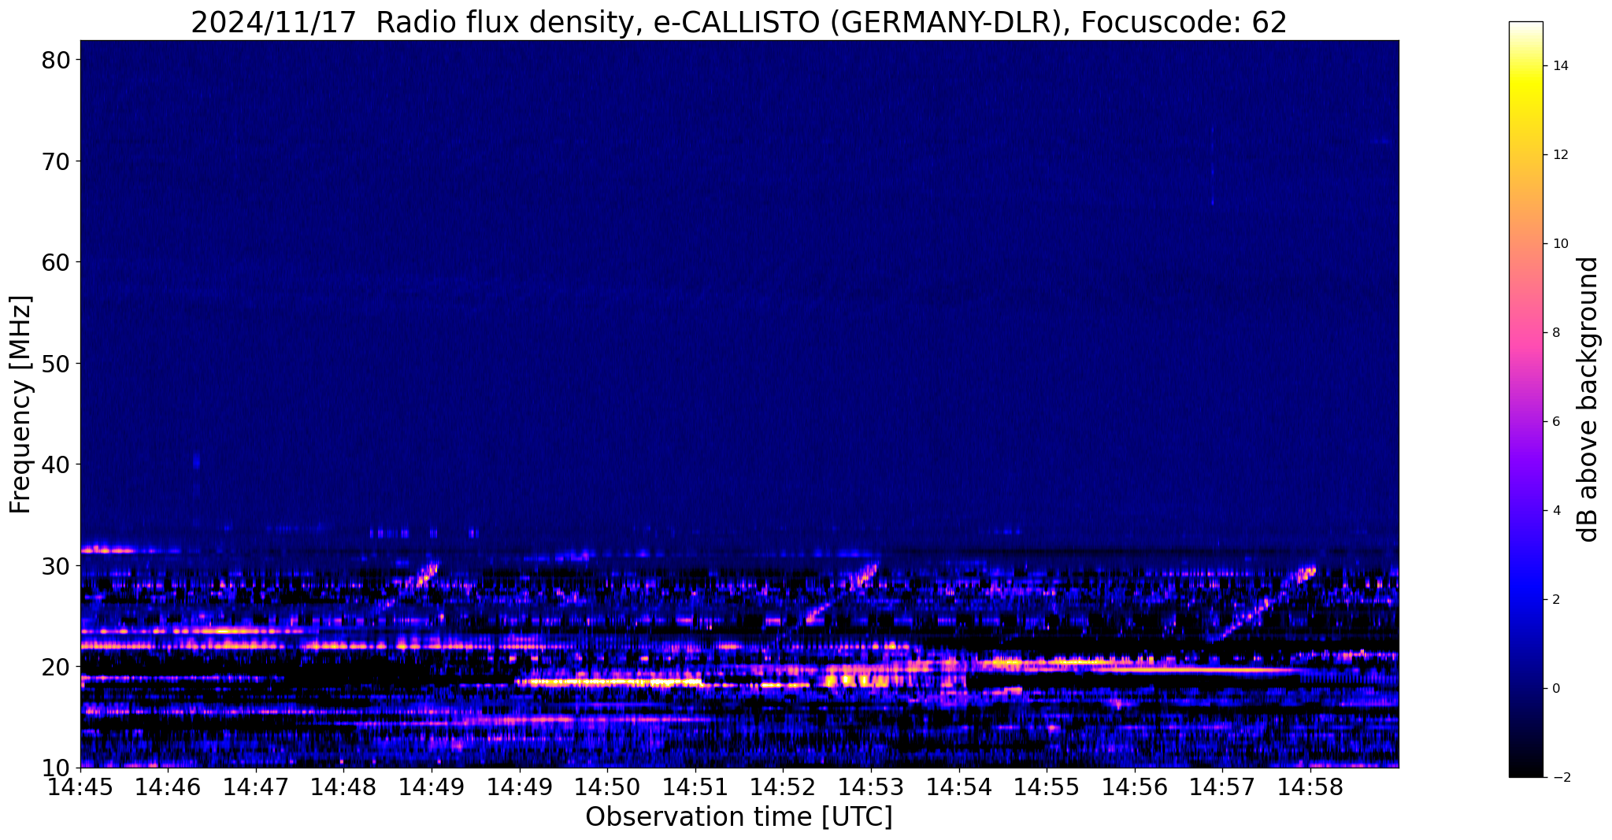Select the 14:47 time tick label

(256, 787)
